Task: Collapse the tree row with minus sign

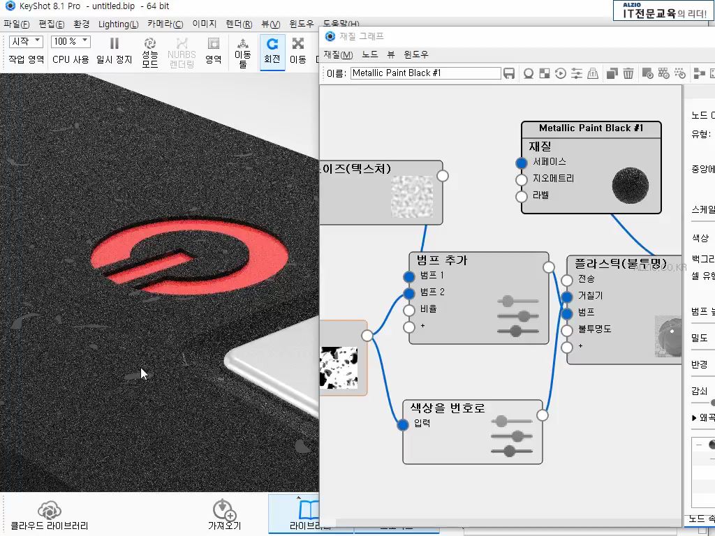Action: click(x=699, y=445)
